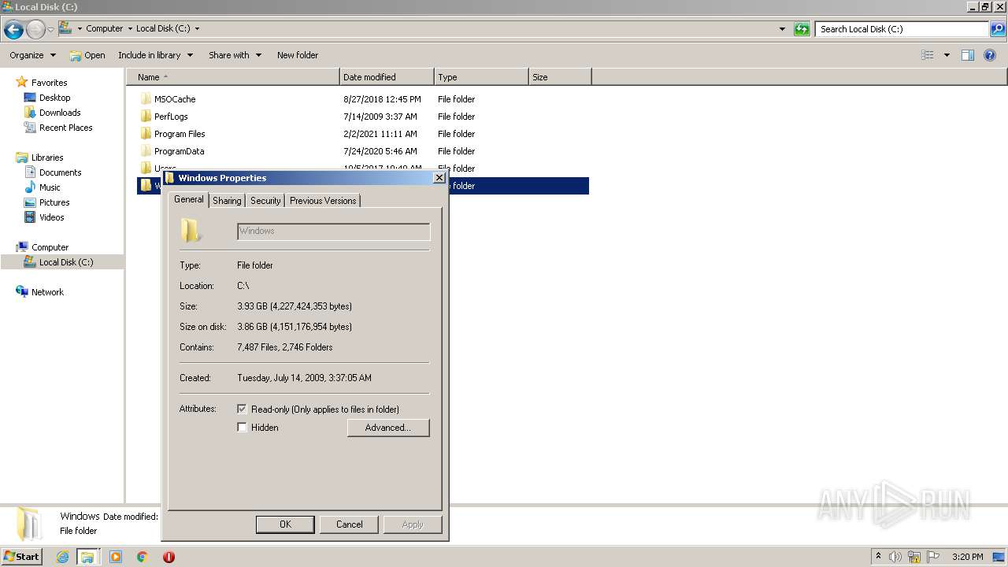Click the search magnifier icon

point(997,29)
